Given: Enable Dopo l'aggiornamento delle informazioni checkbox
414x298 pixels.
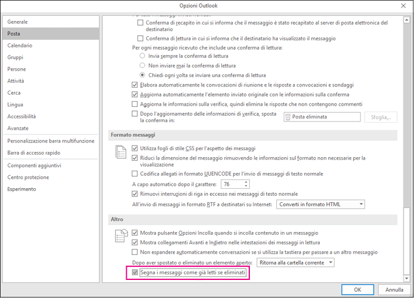Looking at the screenshot, I should (135, 113).
